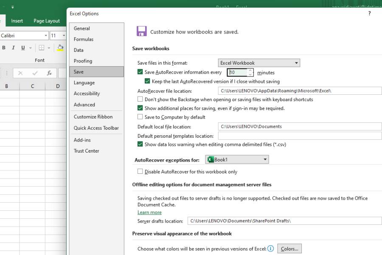Click the AutoRecover minutes input field

[238, 72]
